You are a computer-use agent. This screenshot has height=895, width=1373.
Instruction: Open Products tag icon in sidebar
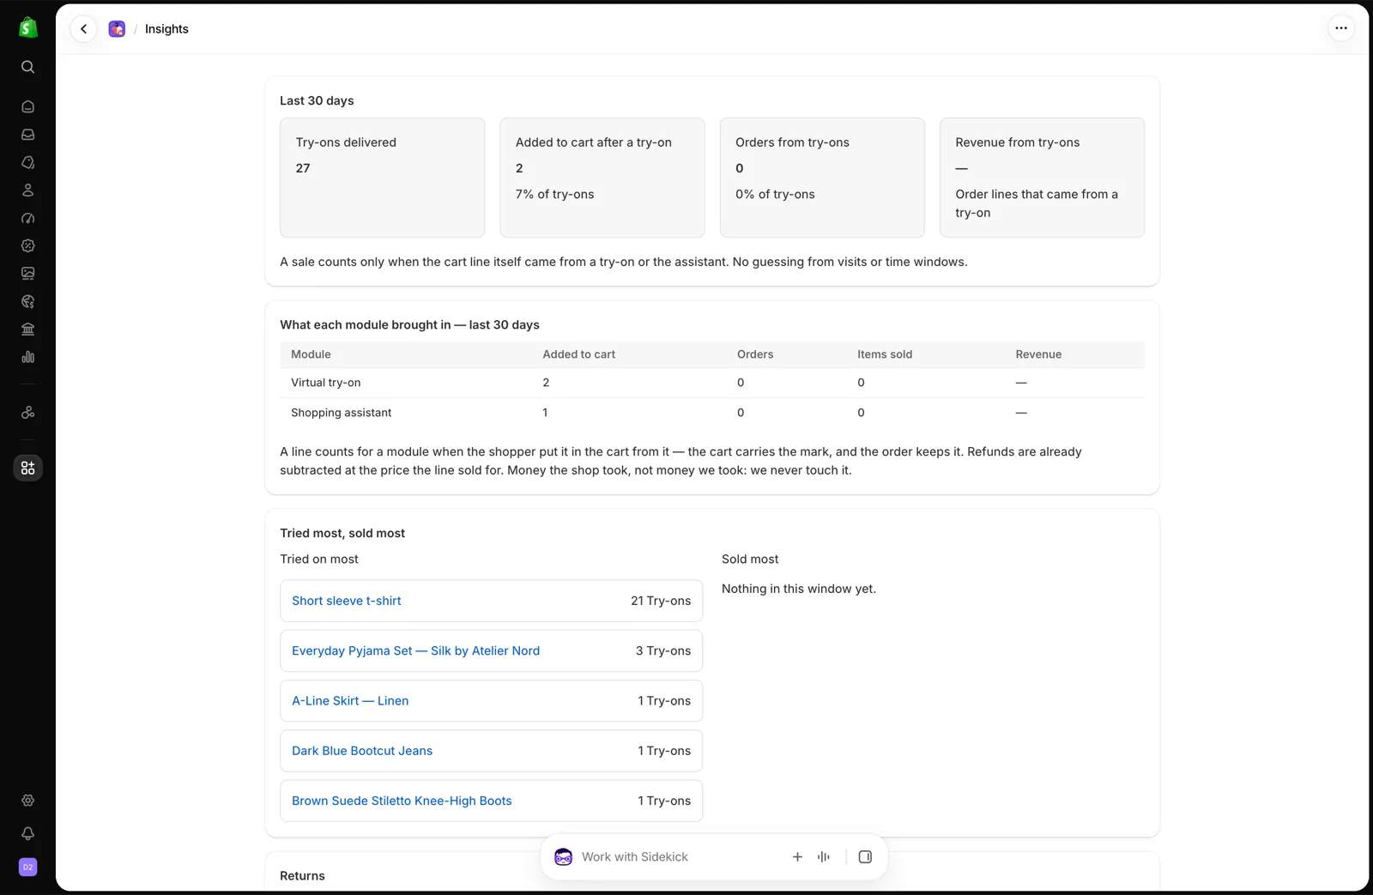27,162
